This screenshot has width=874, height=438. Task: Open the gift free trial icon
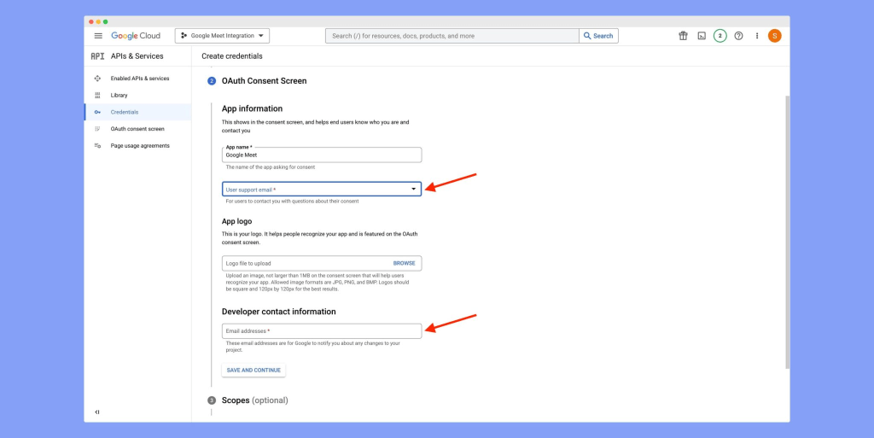click(683, 36)
